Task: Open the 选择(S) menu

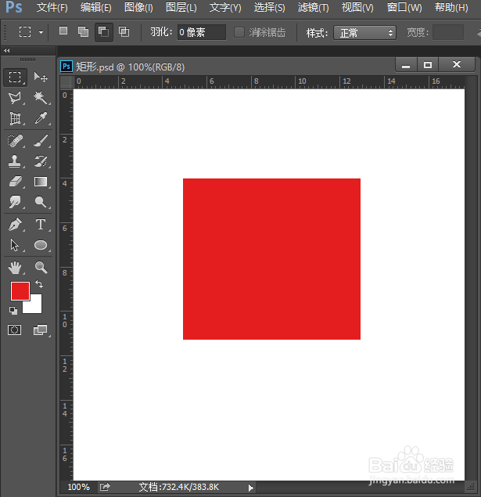Action: (270, 7)
